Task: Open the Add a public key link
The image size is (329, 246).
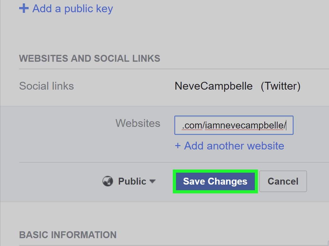Action: click(72, 8)
